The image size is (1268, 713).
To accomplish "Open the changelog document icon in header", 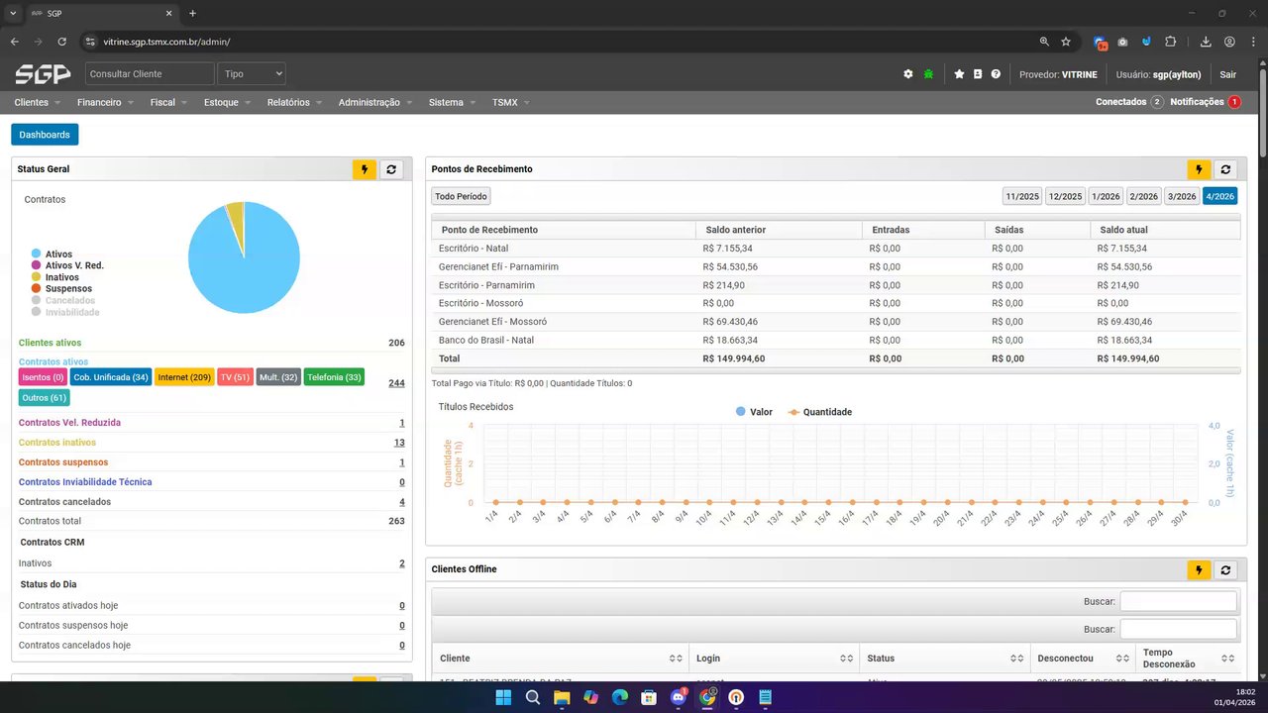I will 978,74.
